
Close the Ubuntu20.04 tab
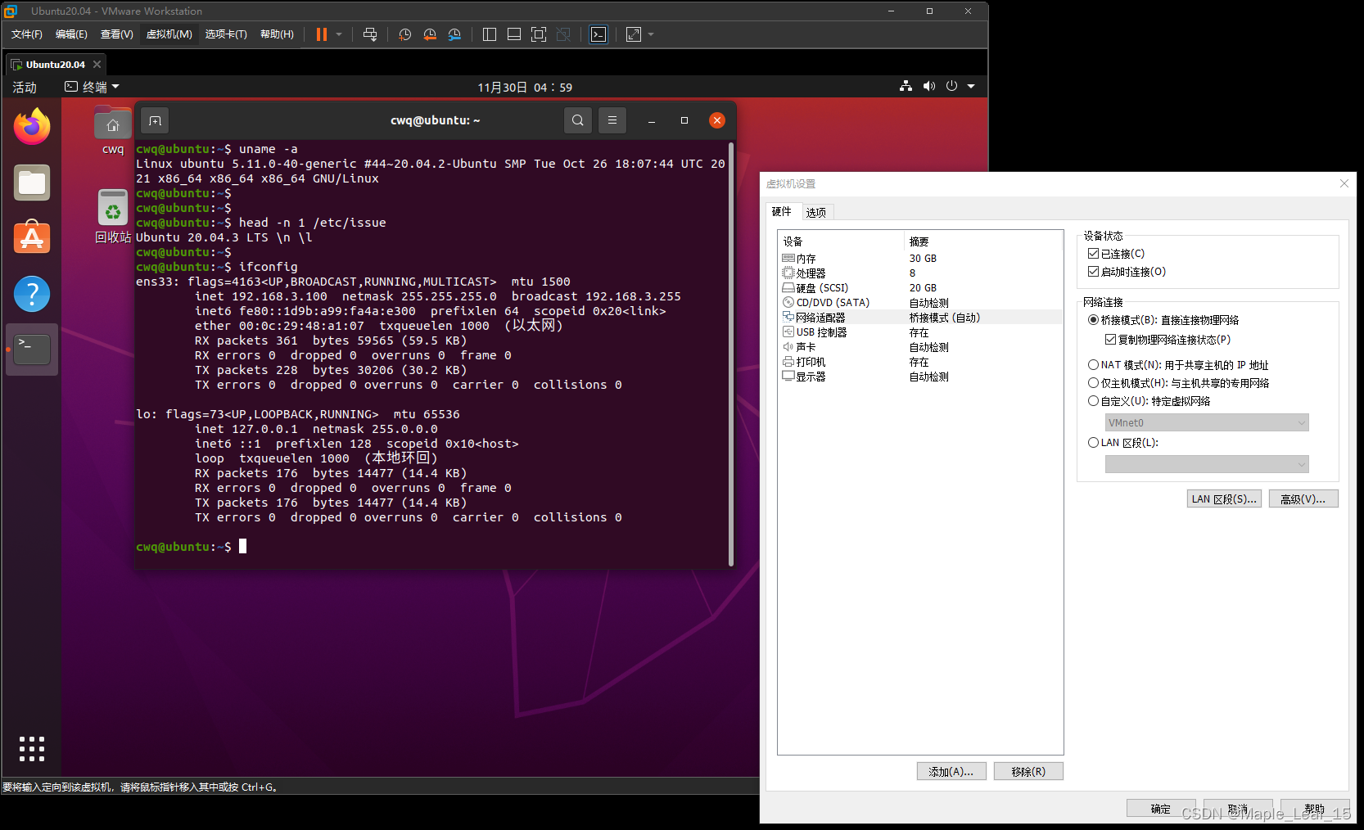coord(97,65)
